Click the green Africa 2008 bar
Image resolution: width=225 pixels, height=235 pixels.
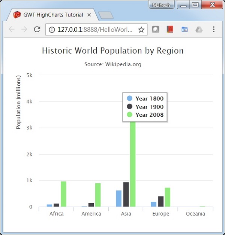coord(63,194)
